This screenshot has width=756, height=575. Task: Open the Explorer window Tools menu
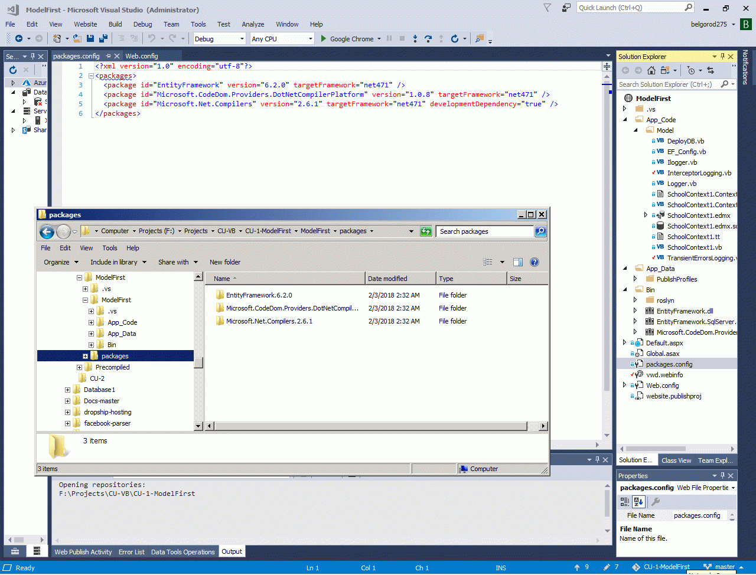[110, 248]
